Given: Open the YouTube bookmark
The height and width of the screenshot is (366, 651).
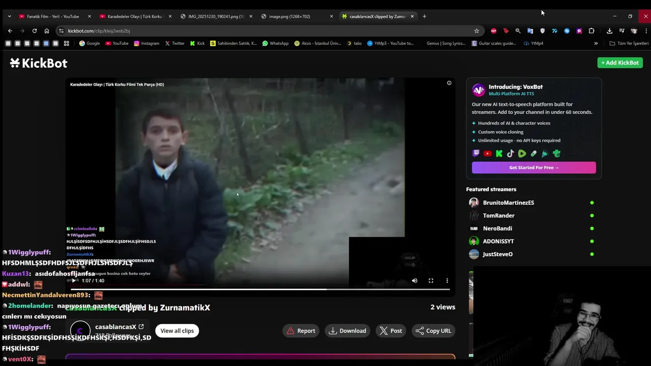Looking at the screenshot, I should point(117,43).
